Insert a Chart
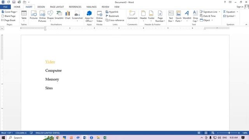The image size is (249, 140). pos(67,15)
